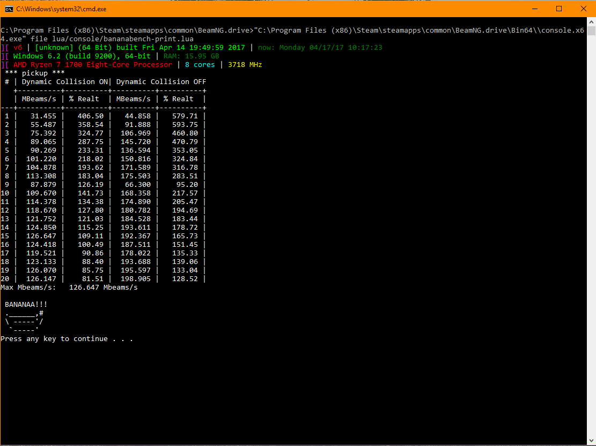Click 'Dynamic Collision ON' column header
596x446 pixels.
click(x=64, y=82)
